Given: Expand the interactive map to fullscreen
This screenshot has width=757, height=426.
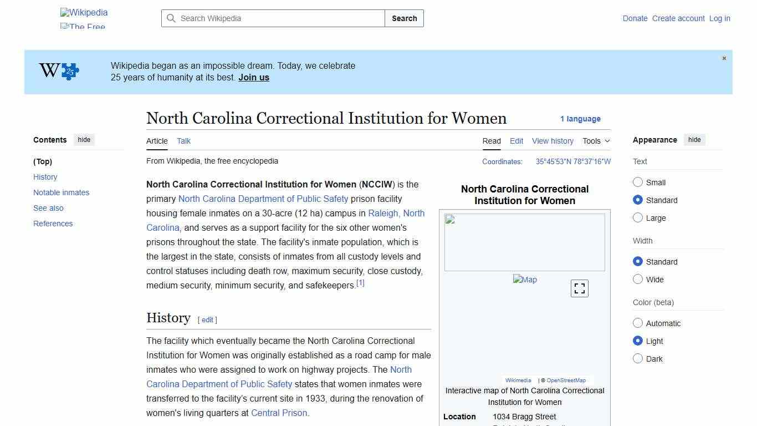Looking at the screenshot, I should (x=579, y=288).
